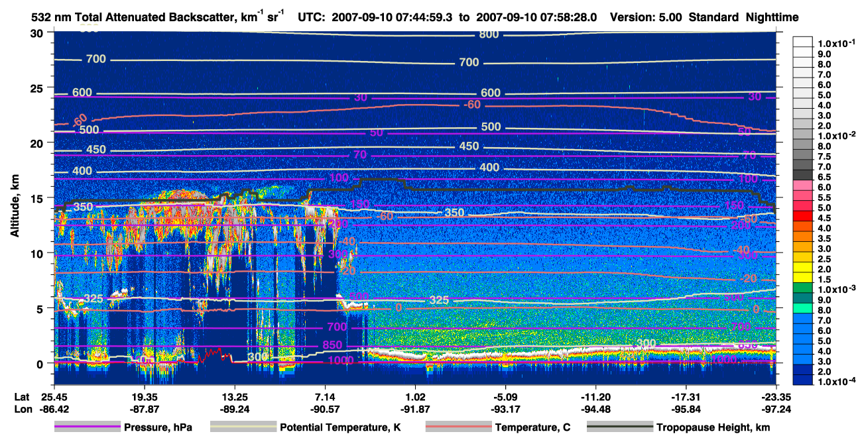Viewport: 862px width, 442px height.
Task: Click the longitude value '-97.24'
Action: click(776, 410)
